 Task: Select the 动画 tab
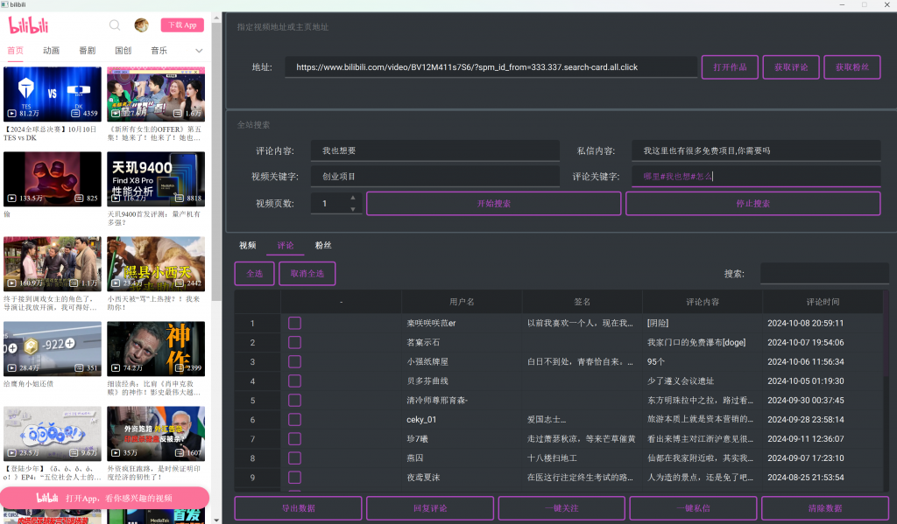pyautogui.click(x=51, y=50)
